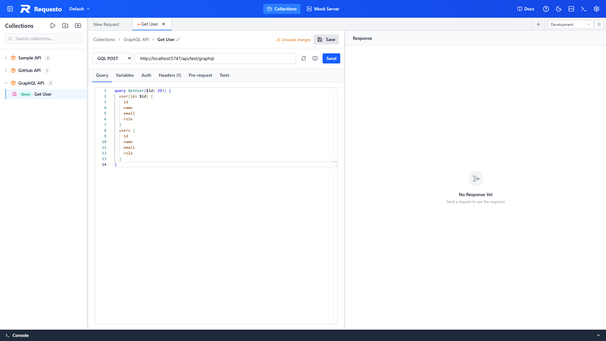
Task: Open the Pre-request tab
Action: click(200, 75)
